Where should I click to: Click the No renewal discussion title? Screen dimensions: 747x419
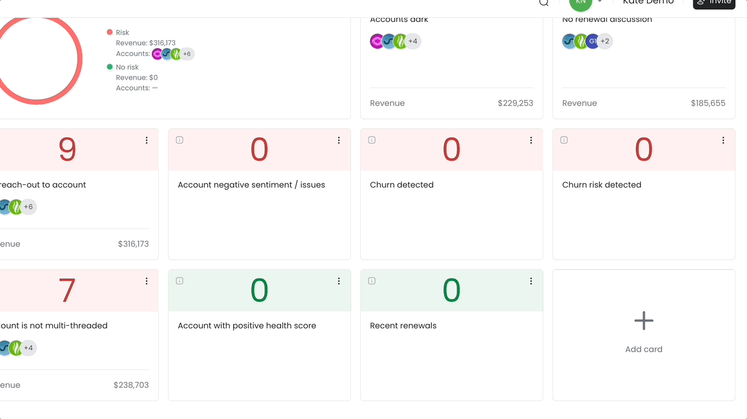607,20
